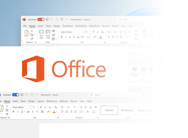
Task: Click Reuse Slides button in PowerPoint
Action: 48,34
